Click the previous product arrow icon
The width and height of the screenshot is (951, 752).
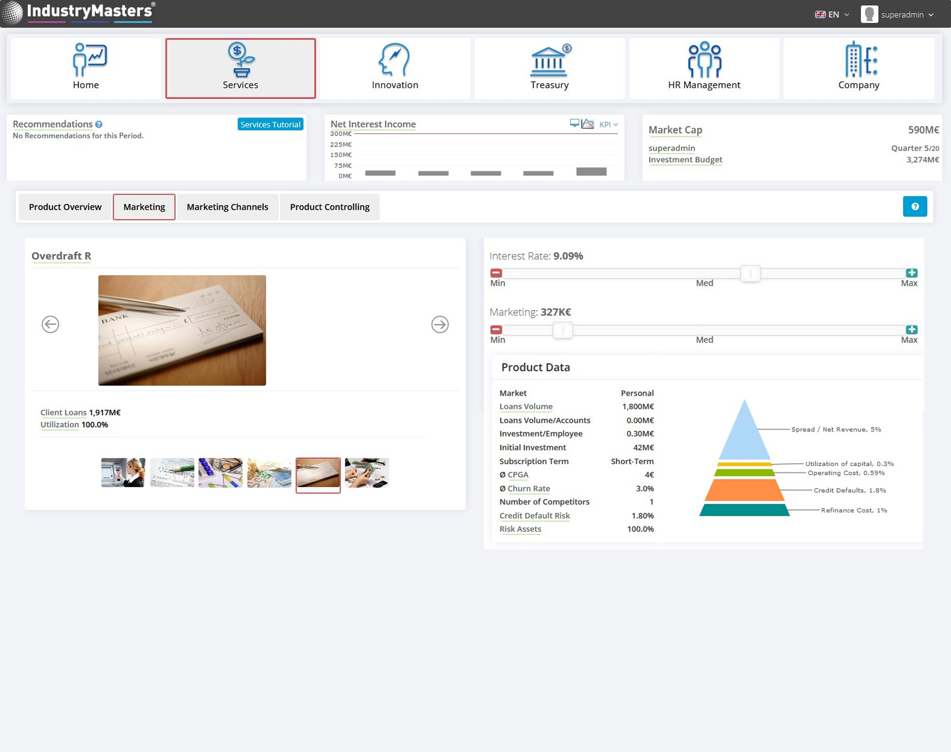(x=50, y=324)
